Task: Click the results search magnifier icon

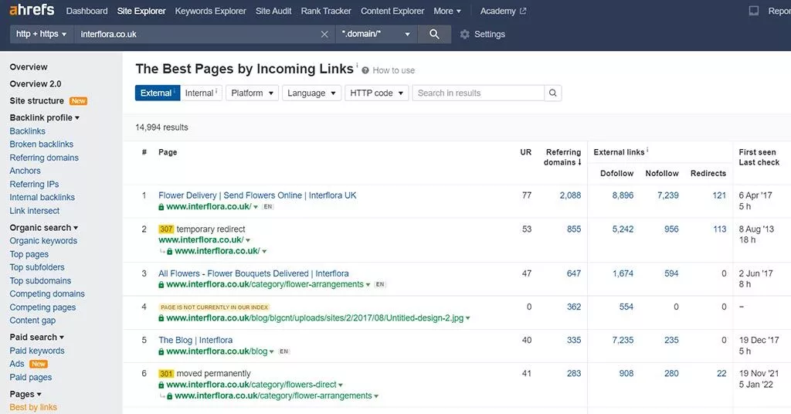Action: [552, 93]
